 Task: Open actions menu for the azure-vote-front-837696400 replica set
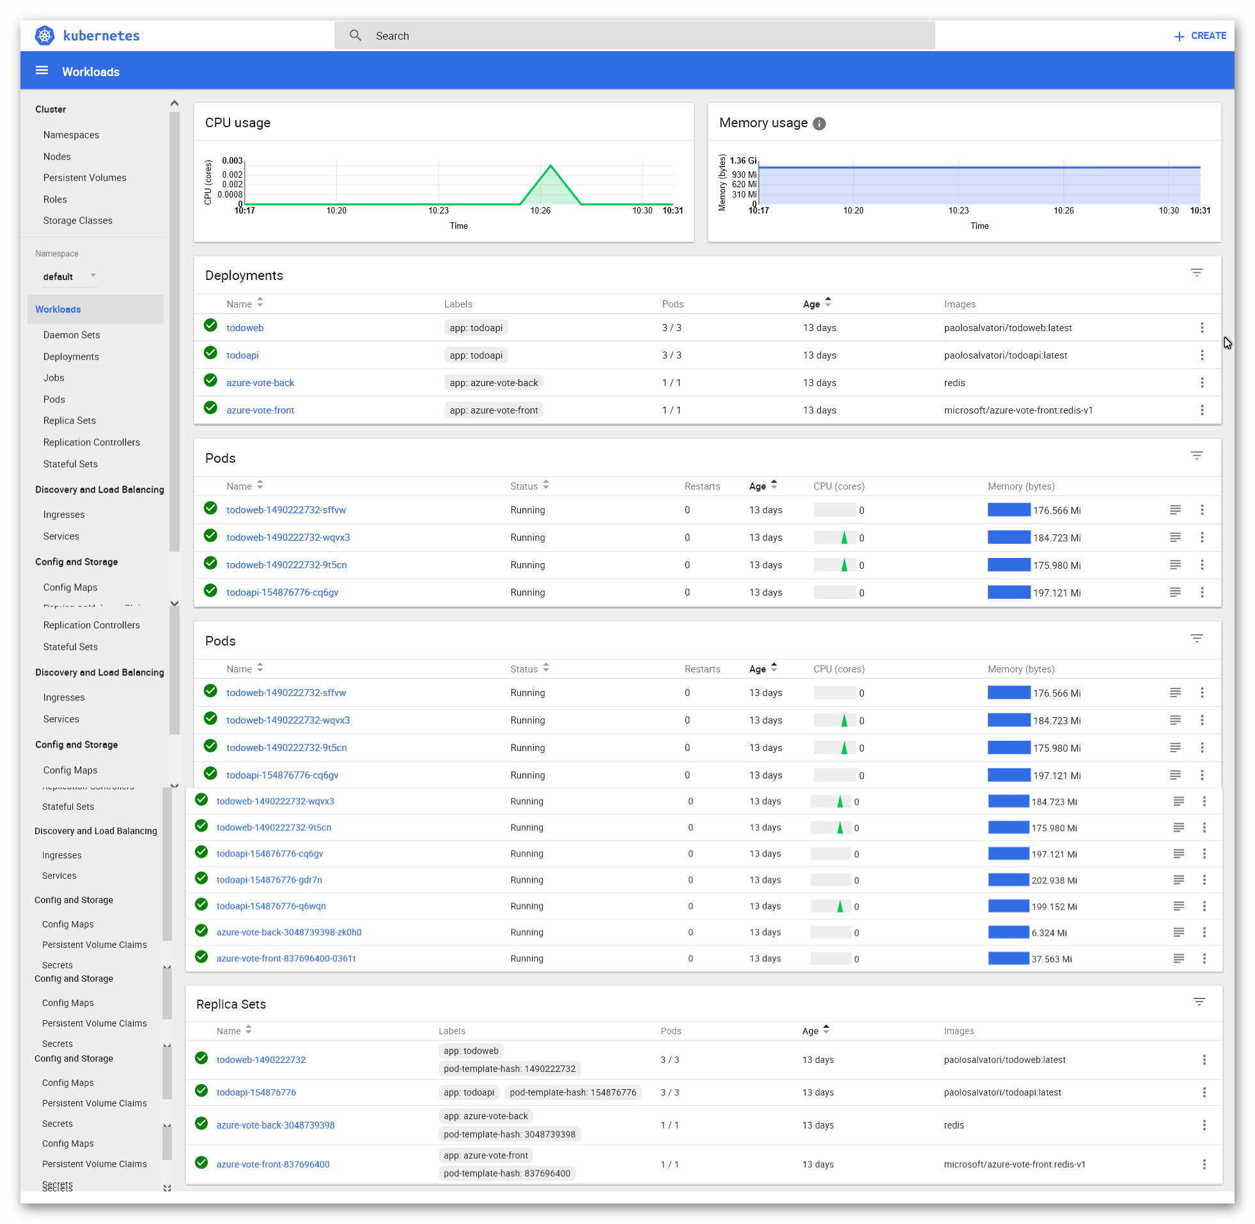tap(1204, 1164)
